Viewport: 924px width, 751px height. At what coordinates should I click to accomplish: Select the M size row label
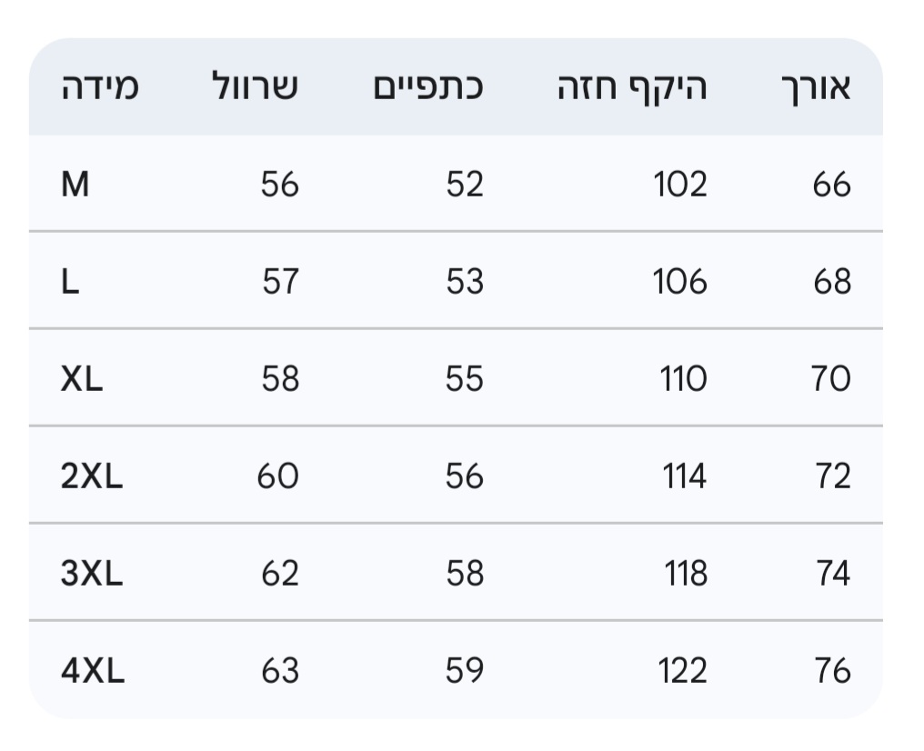tap(75, 185)
